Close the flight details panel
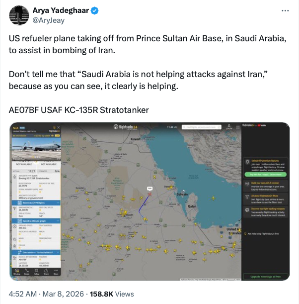 (x=60, y=127)
